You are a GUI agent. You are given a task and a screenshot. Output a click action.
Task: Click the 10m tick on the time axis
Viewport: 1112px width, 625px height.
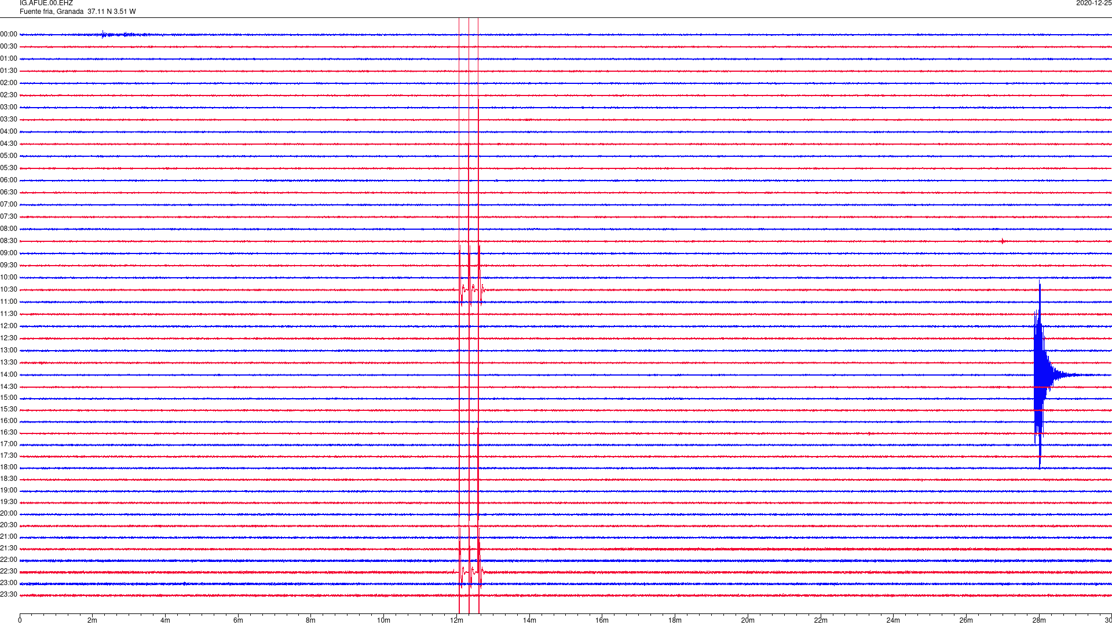coord(383,621)
